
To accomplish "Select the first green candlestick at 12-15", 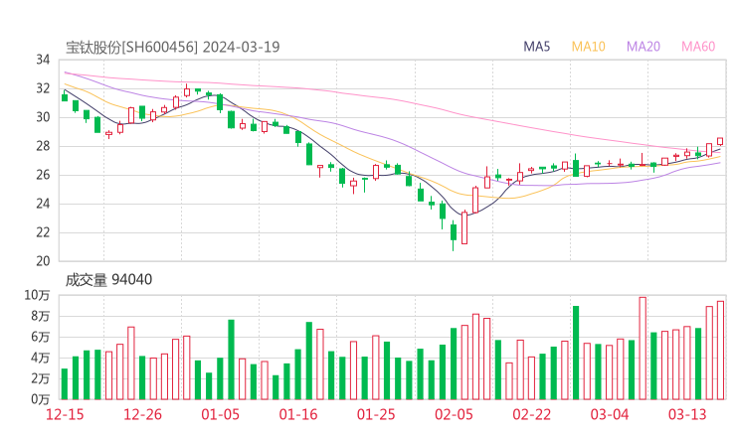I will [65, 96].
